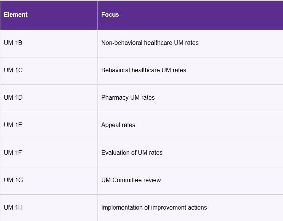Select the UM 1G cell
The height and width of the screenshot is (221, 283).
[14, 180]
